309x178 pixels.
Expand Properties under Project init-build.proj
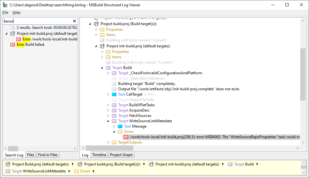tap(102, 52)
